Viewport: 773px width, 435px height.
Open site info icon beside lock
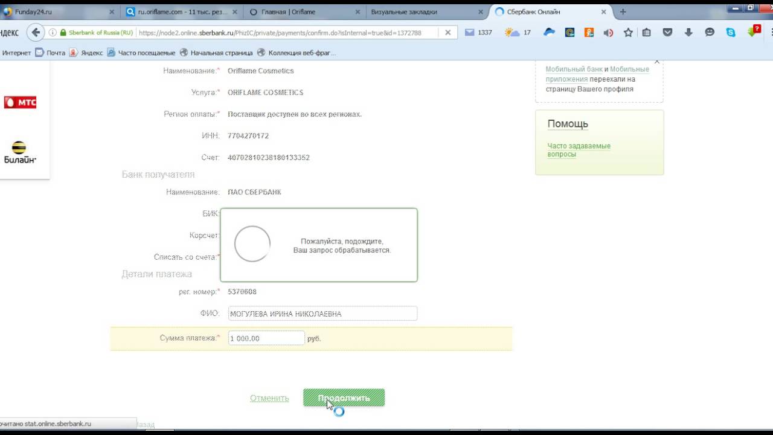(53, 33)
